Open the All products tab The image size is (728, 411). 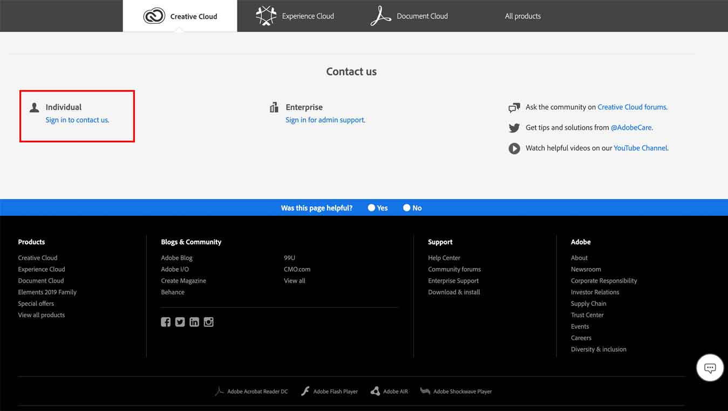tap(522, 16)
